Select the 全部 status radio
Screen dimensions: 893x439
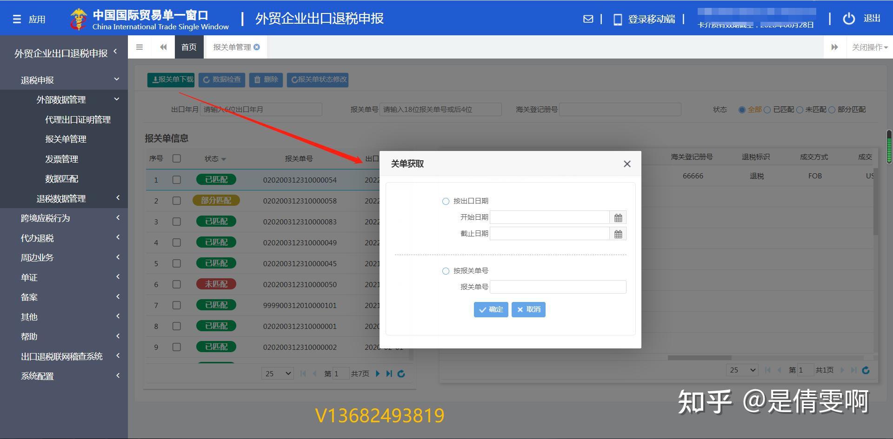[x=742, y=110]
